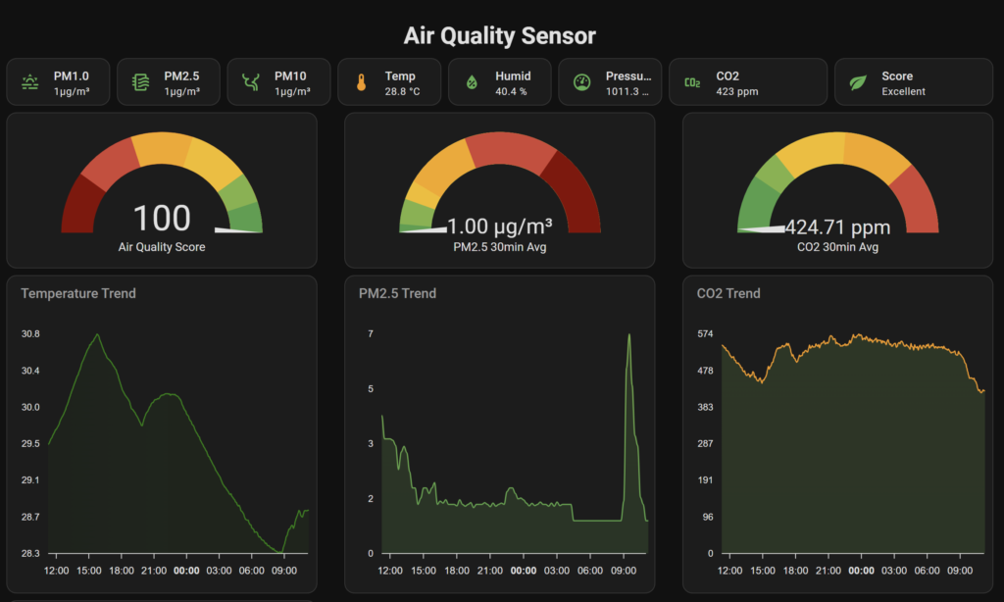Click the PM10 sensor icon
The image size is (1004, 602).
[x=251, y=82]
